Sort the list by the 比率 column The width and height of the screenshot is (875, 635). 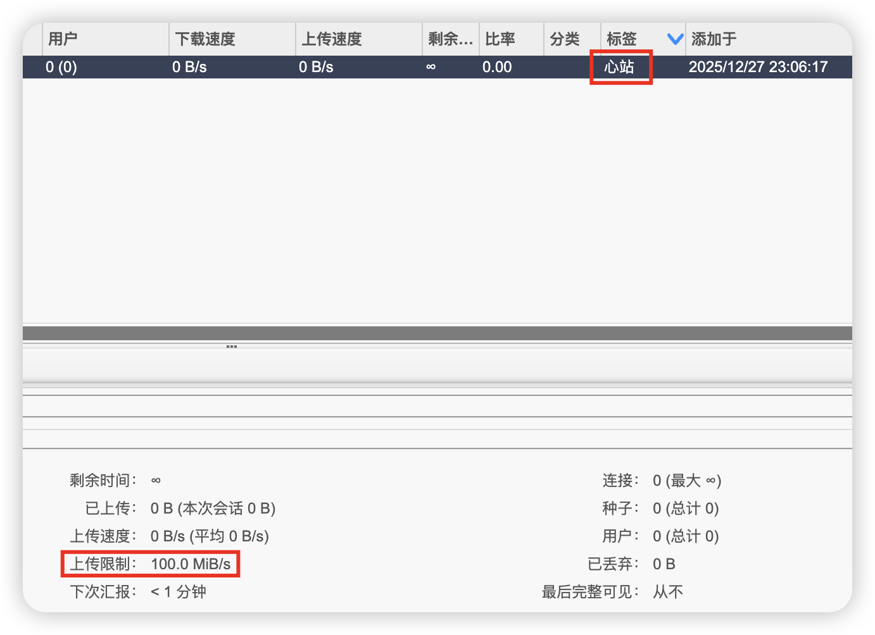[x=500, y=39]
